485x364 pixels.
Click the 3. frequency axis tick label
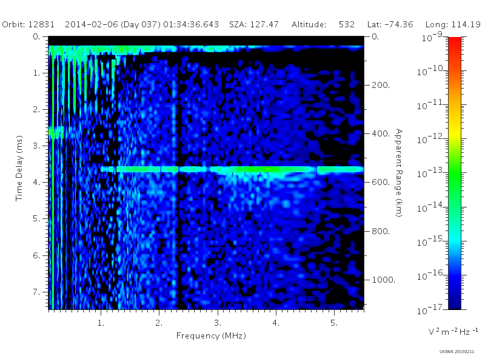[x=218, y=323]
